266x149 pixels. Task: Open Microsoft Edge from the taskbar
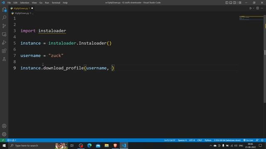click(89, 146)
